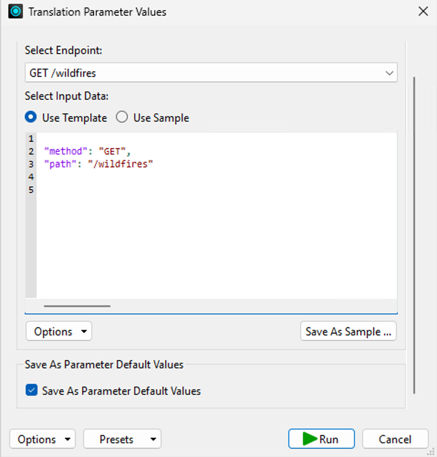Open the Select Endpoint combo box
This screenshot has height=457, width=437.
211,73
